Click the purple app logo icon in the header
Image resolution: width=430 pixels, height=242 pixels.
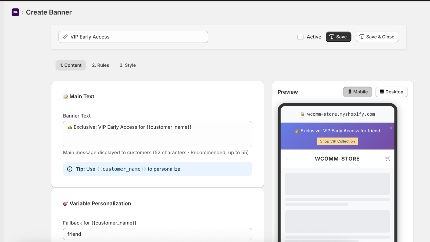[16, 12]
